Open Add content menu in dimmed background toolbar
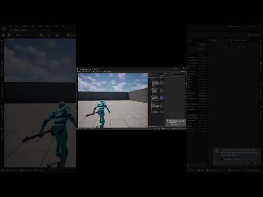Viewport: 263px width, 197px height. click(42, 35)
